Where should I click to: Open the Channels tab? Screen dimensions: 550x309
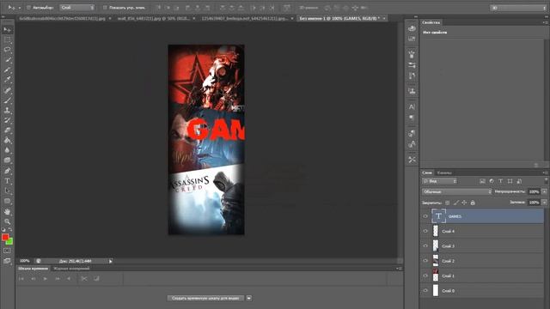(x=444, y=173)
